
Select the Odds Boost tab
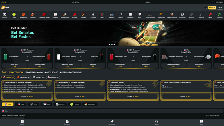tap(51, 72)
